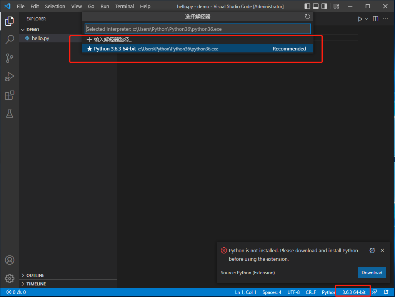The height and width of the screenshot is (297, 395).
Task: Expand the OUTLINE section
Action: pos(68,275)
